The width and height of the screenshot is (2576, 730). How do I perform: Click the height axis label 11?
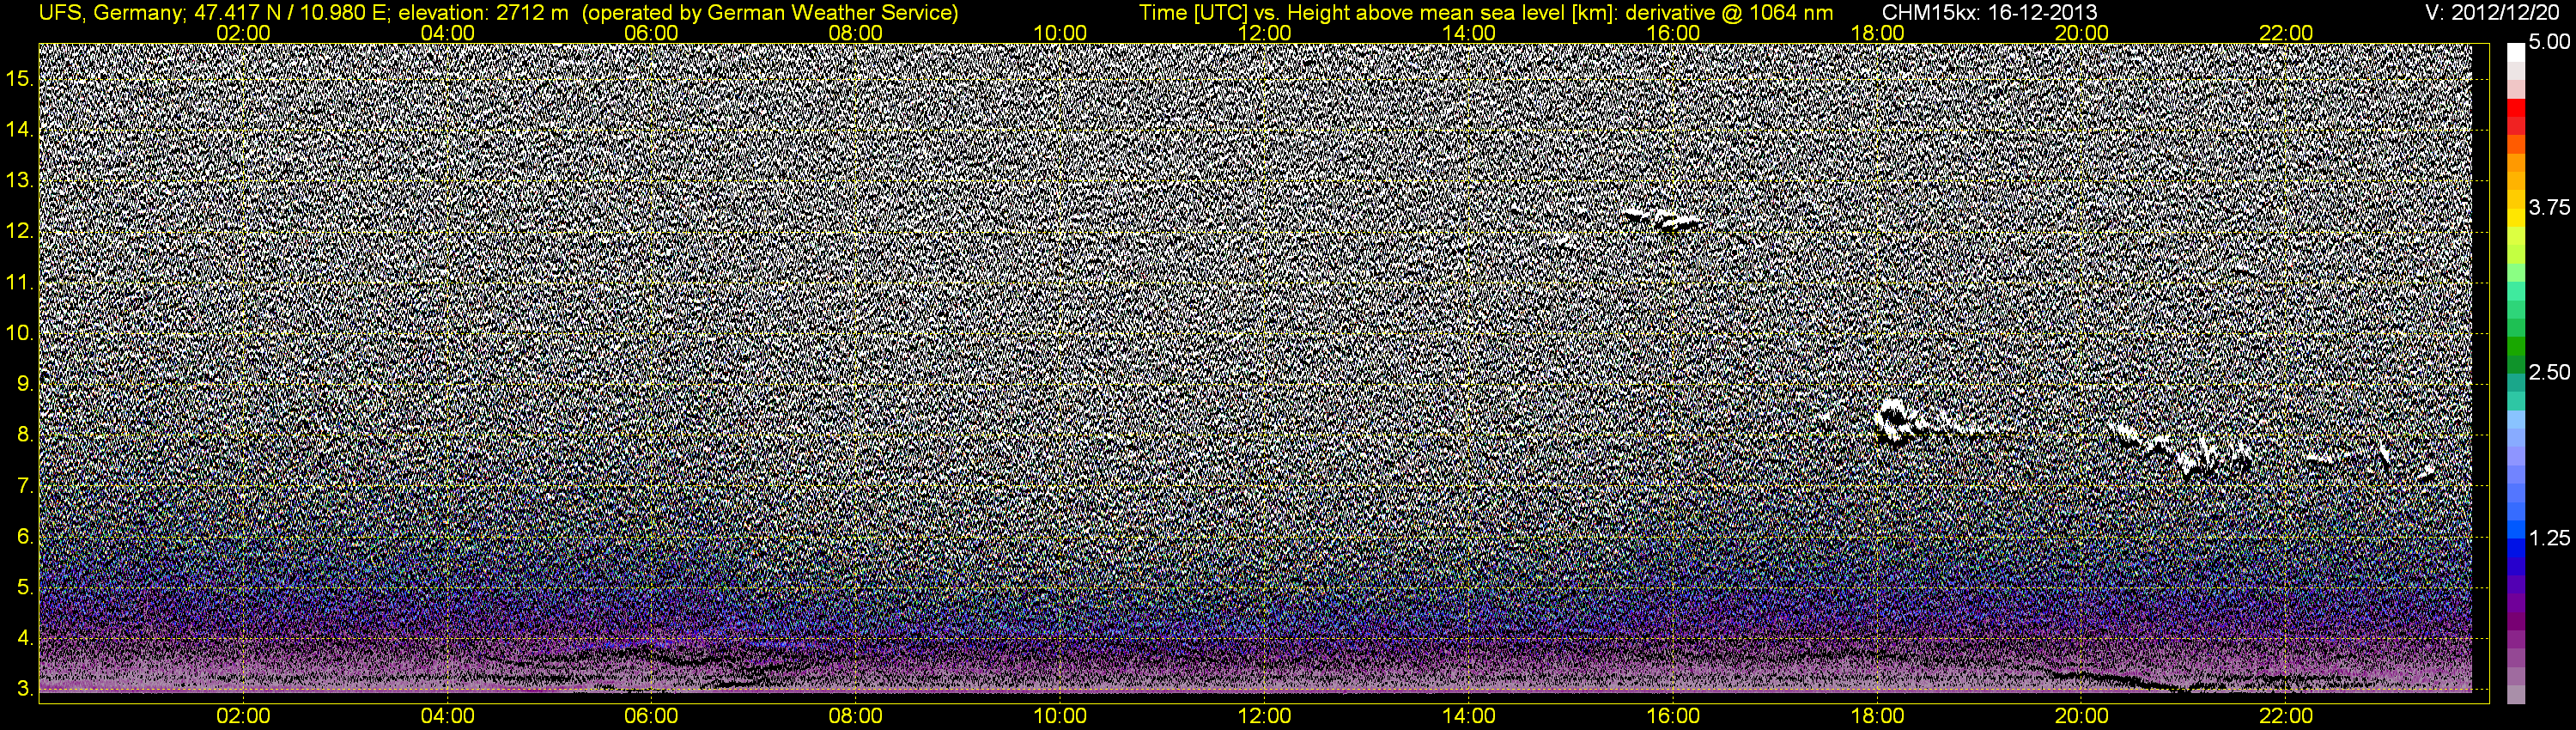(19, 282)
